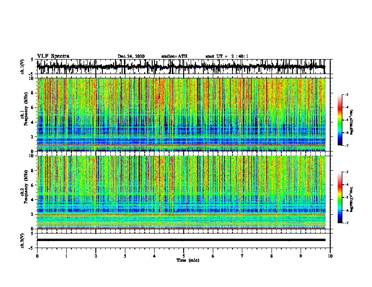The image size is (372, 287).
Task: Click time axis tick label '9'
Action: point(301,256)
